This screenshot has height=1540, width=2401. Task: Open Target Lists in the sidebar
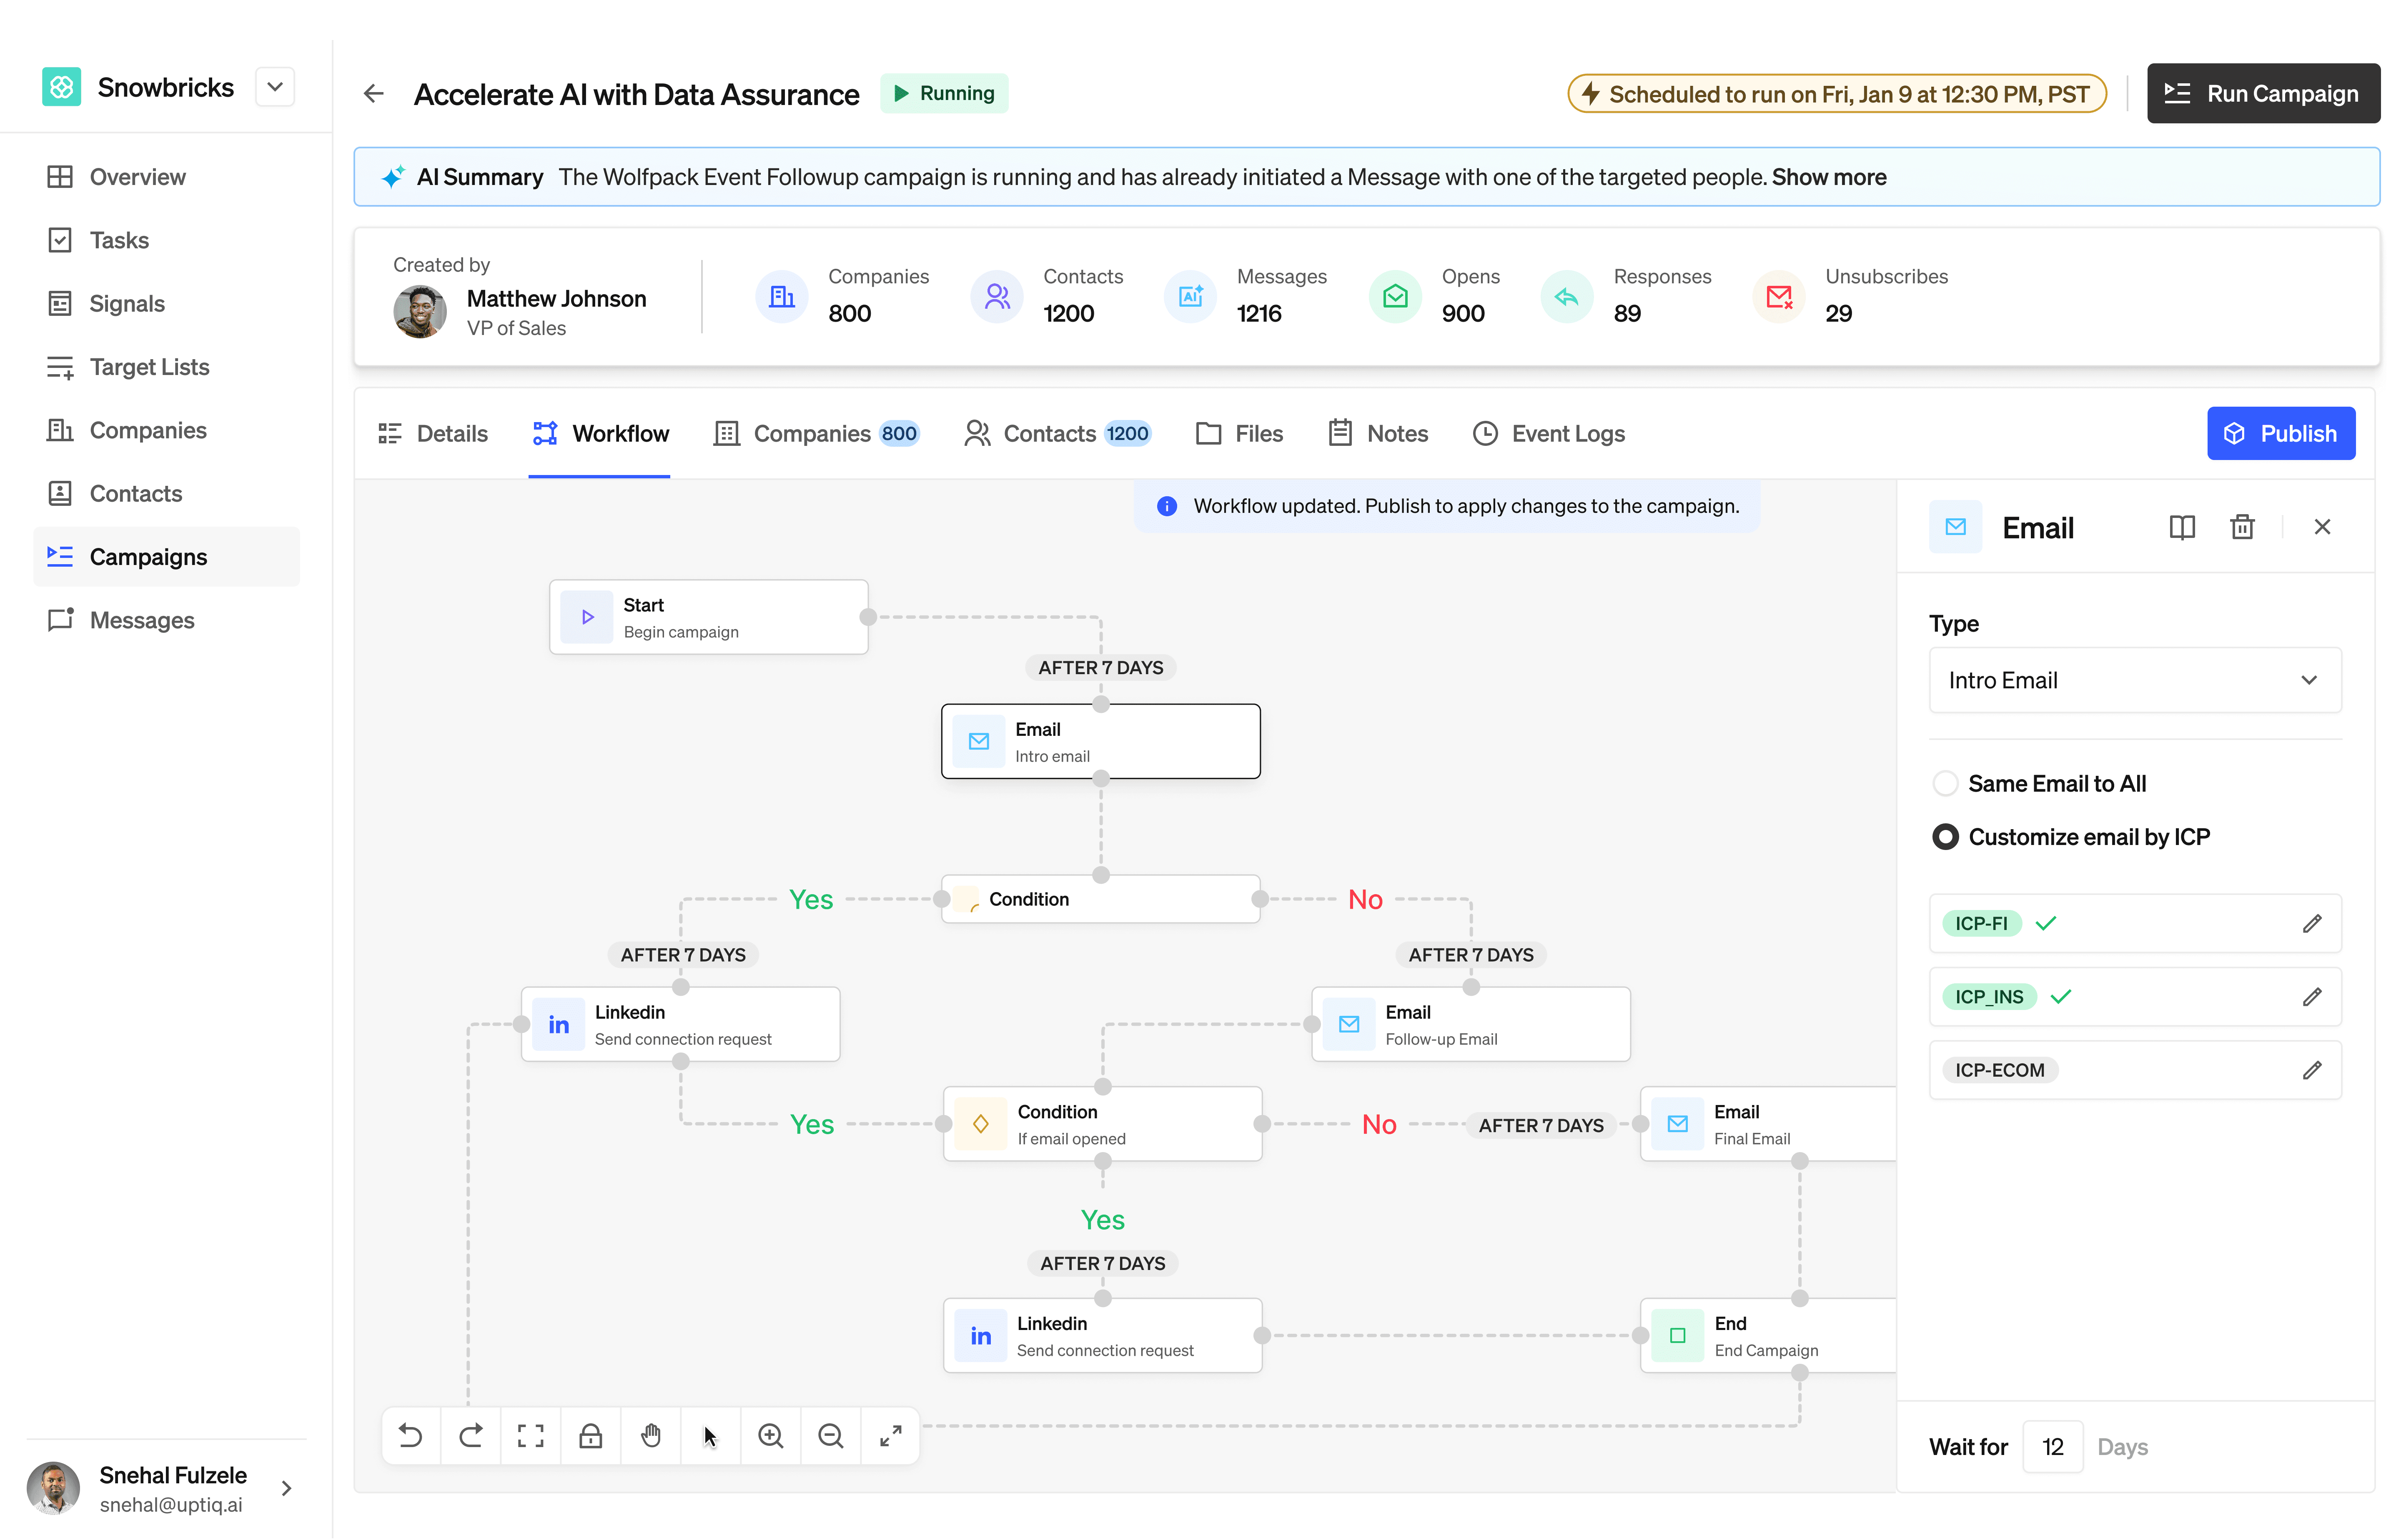(166, 367)
